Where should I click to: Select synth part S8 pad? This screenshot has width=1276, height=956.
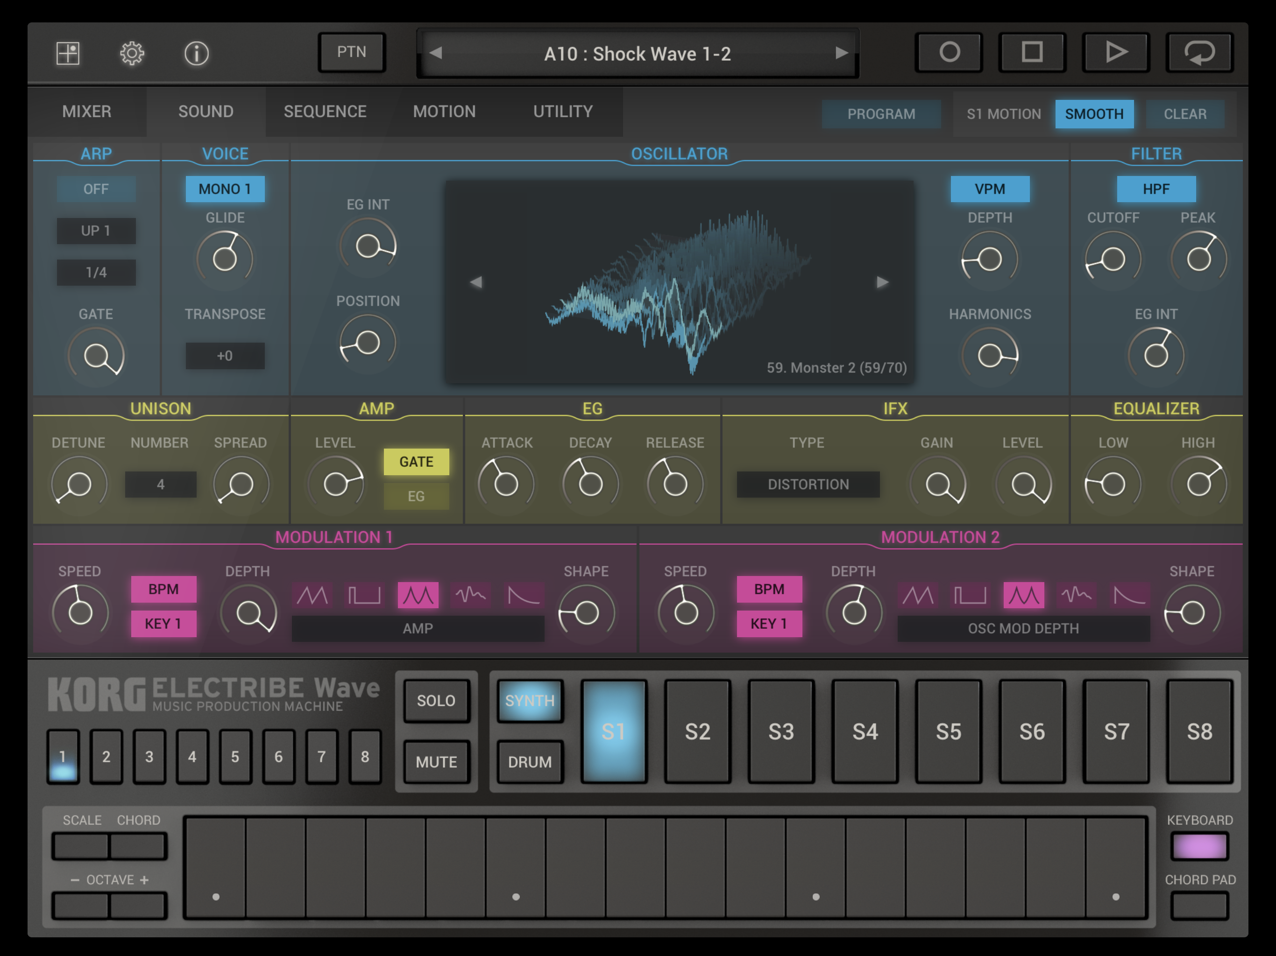click(1199, 731)
